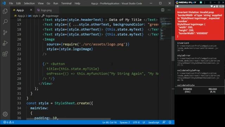Click the green icon in the MEmu title bar
This screenshot has width=225, height=127.
[x=201, y=2]
